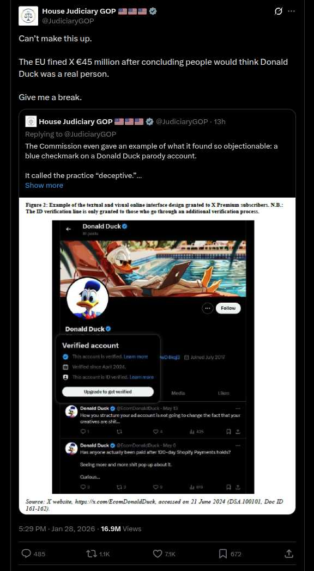Click the House Judiciary GOP display name

coord(79,11)
